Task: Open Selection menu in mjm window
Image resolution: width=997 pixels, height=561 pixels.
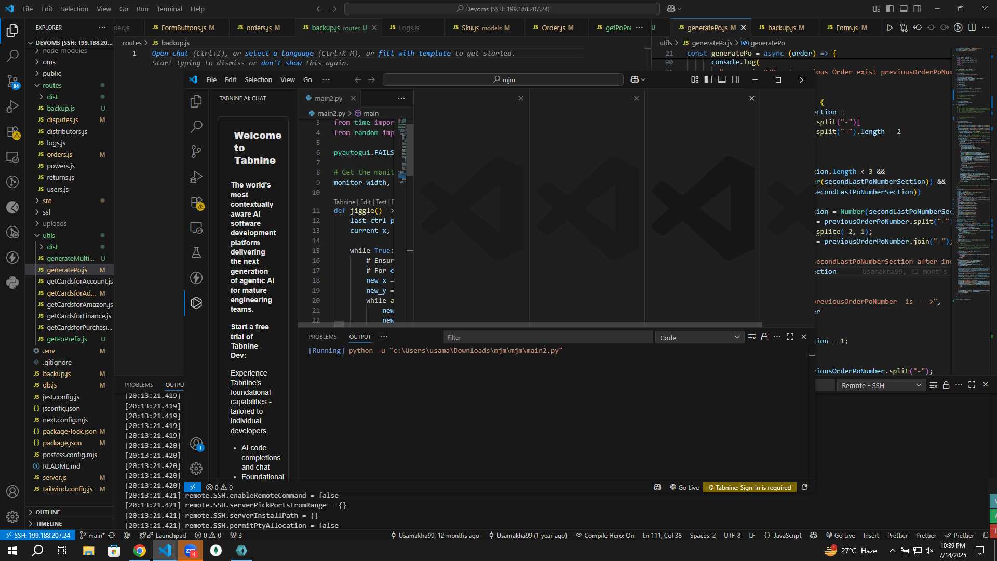Action: (x=258, y=79)
